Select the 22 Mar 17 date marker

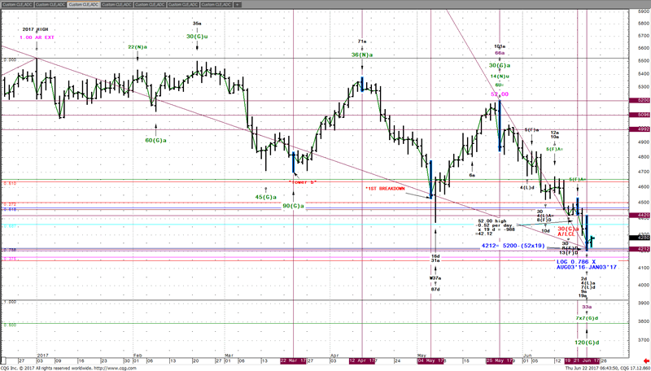(x=294, y=360)
